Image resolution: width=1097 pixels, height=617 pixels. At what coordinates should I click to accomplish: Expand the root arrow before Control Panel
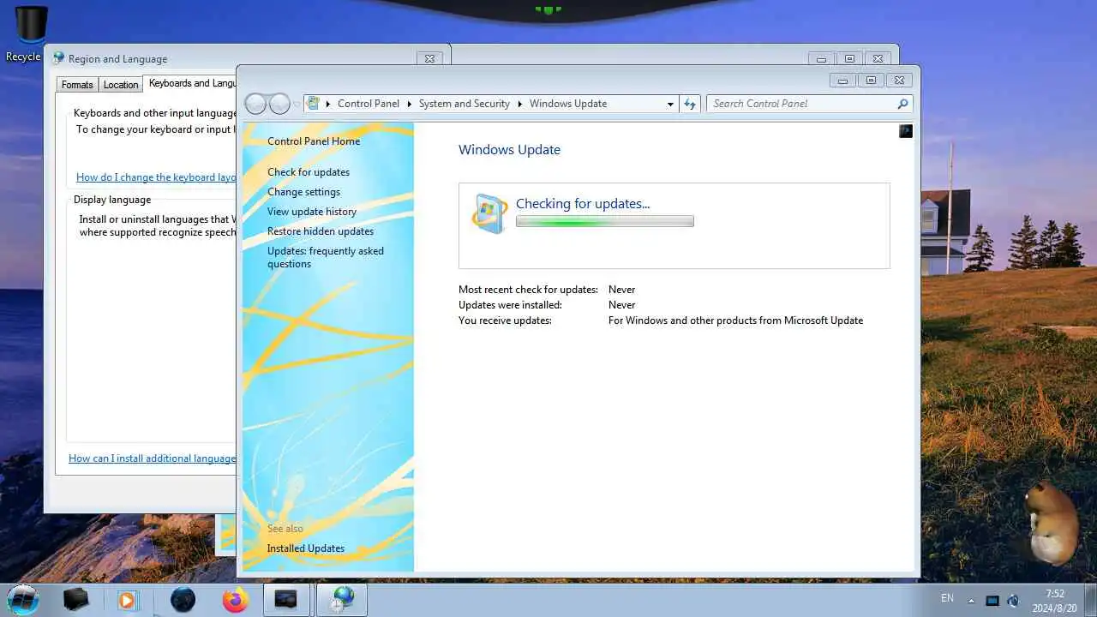coord(328,104)
